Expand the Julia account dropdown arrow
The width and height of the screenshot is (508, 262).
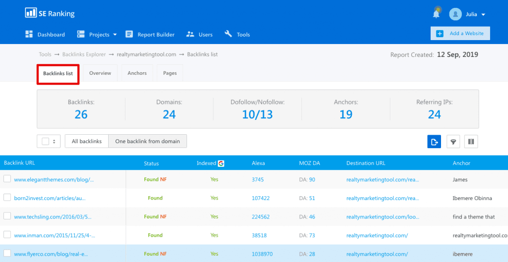coord(483,14)
